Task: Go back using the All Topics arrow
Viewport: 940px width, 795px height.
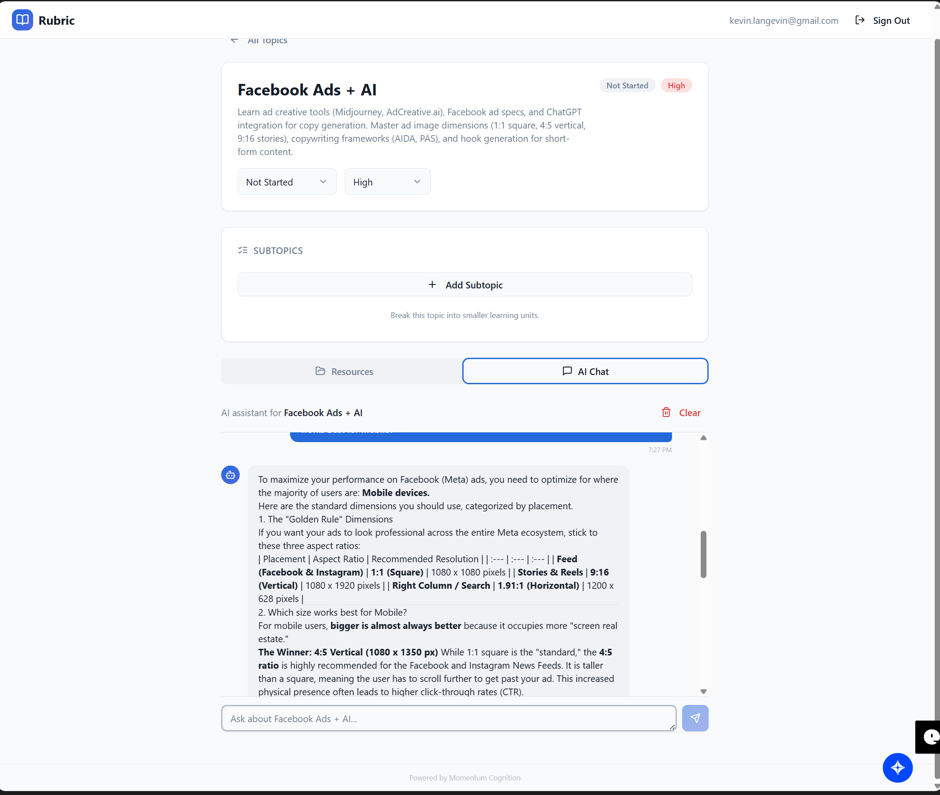Action: click(234, 40)
